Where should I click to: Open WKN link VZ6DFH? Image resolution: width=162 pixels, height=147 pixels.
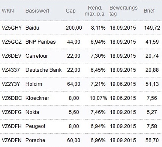pos(12,126)
